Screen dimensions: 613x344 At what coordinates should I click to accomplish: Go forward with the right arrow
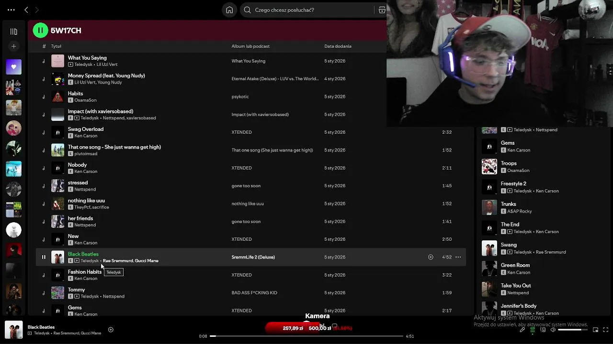pyautogui.click(x=37, y=10)
